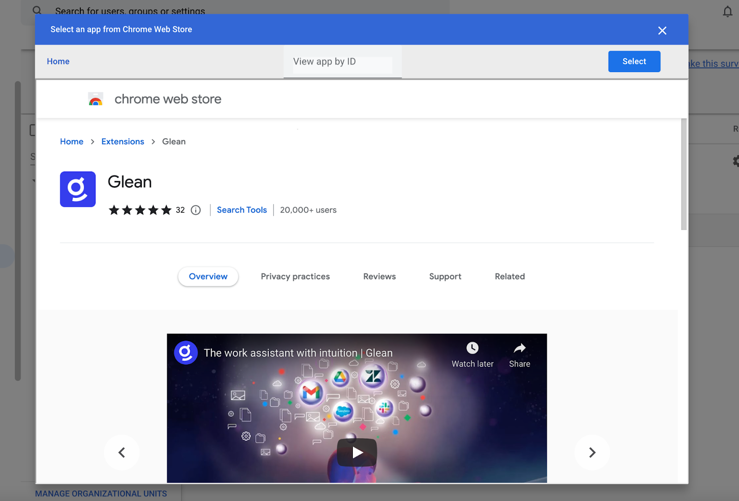Switch to the Privacy practices tab
The image size is (739, 501).
(x=295, y=276)
